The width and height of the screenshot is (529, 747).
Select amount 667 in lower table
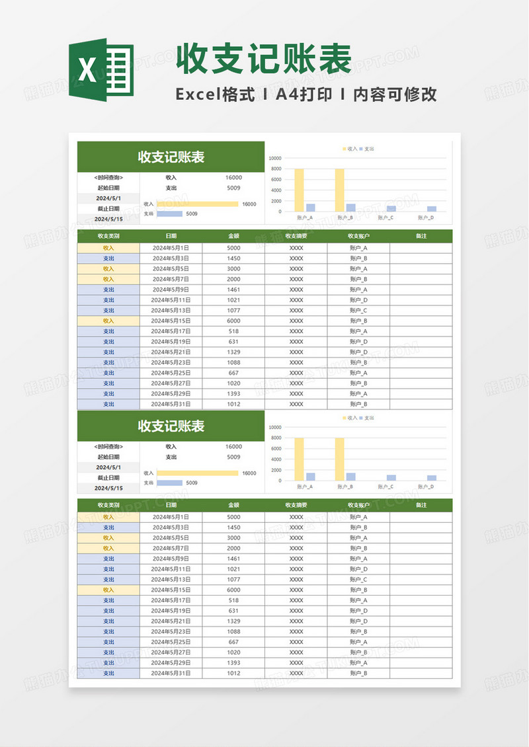[233, 642]
